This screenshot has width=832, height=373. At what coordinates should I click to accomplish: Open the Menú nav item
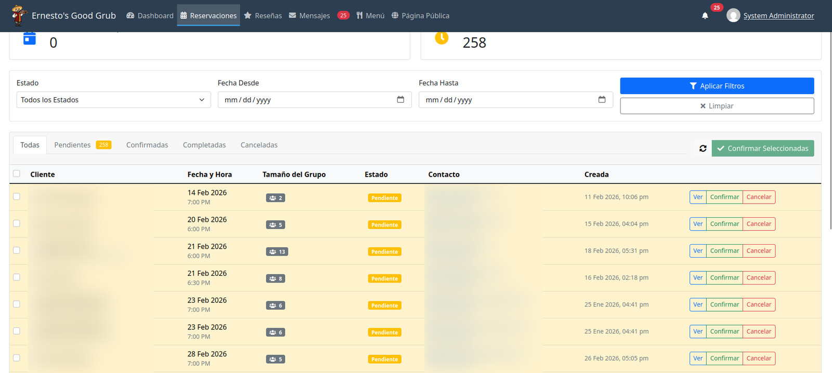[370, 16]
